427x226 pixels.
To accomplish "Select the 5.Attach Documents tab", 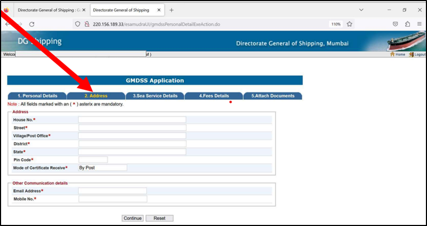I will pyautogui.click(x=272, y=96).
